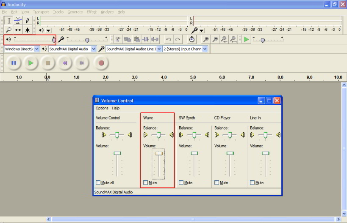
Task: Check the Line In Mute checkbox
Action: [252, 182]
